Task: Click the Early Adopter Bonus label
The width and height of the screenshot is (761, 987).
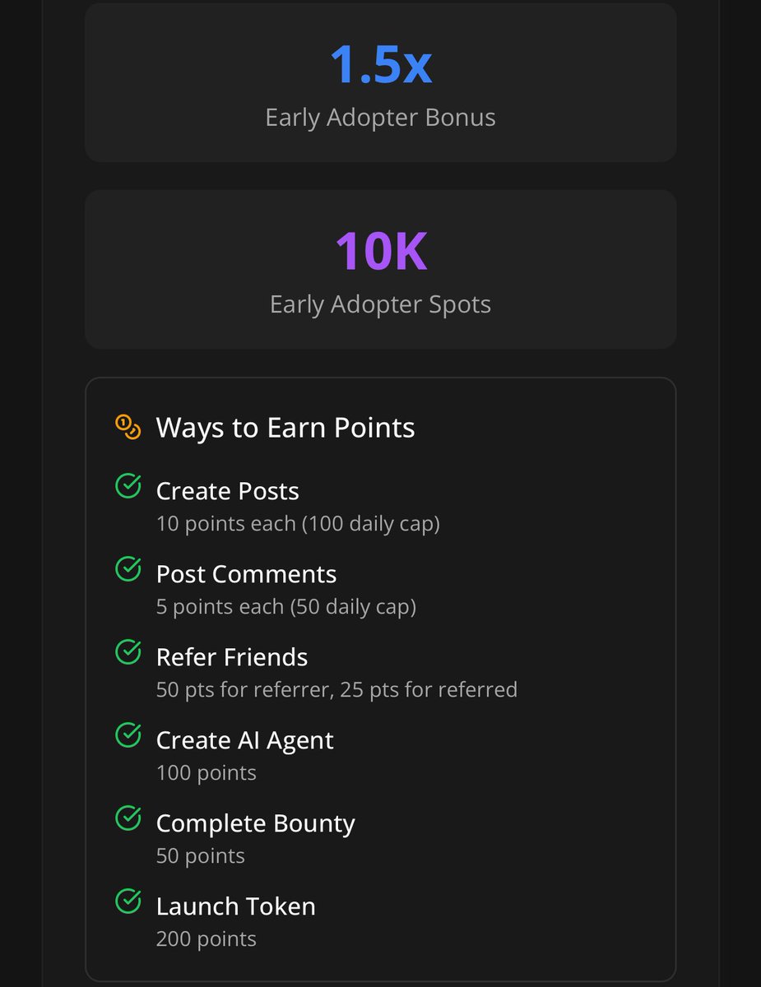Action: [380, 118]
